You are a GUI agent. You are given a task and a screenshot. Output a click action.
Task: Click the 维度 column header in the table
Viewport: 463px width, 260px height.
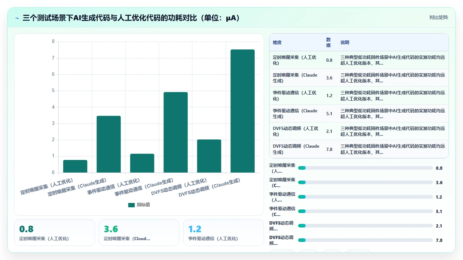tap(277, 43)
